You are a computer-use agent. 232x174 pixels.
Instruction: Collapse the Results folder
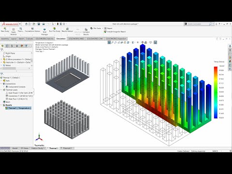click(x=1, y=105)
